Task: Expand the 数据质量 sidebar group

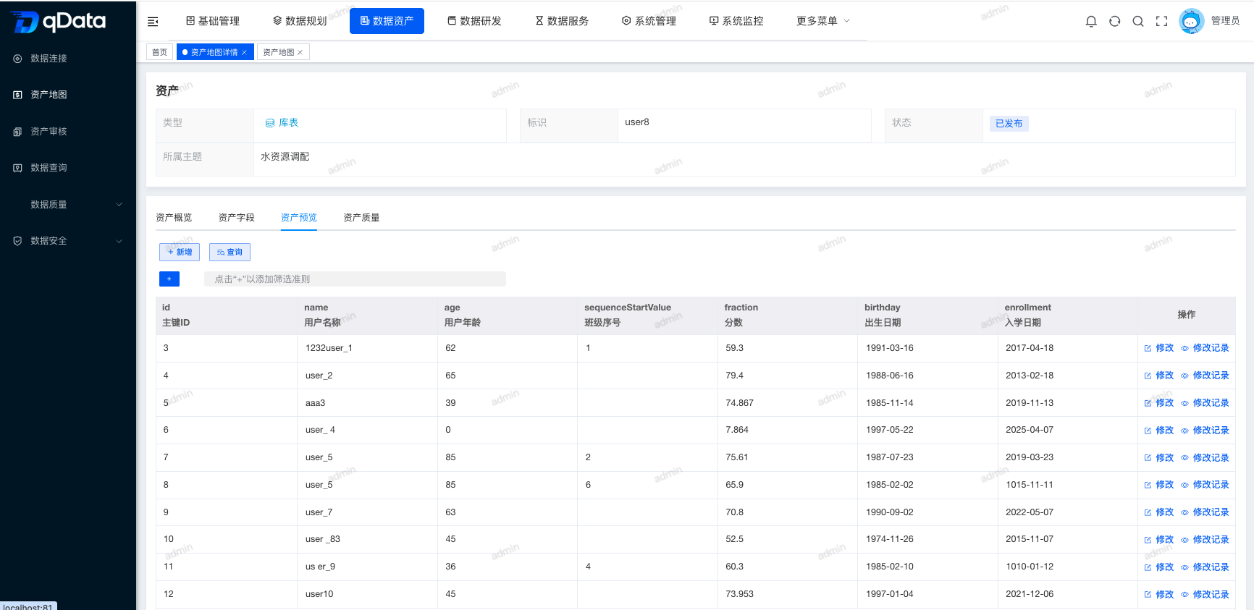Action: coord(68,205)
